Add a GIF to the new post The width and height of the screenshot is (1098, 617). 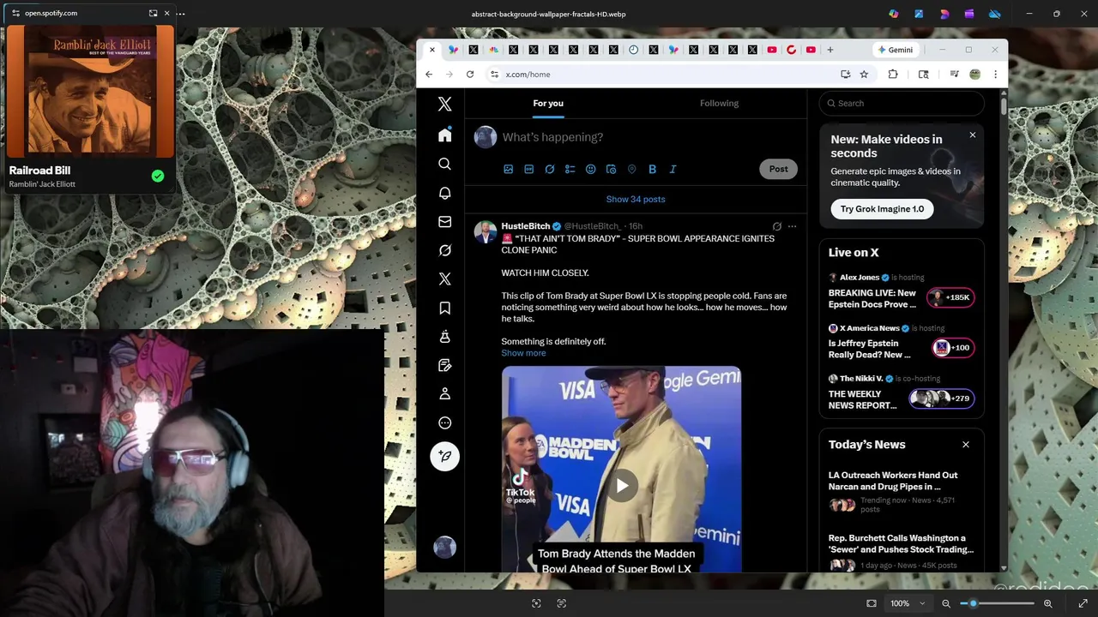(x=528, y=170)
